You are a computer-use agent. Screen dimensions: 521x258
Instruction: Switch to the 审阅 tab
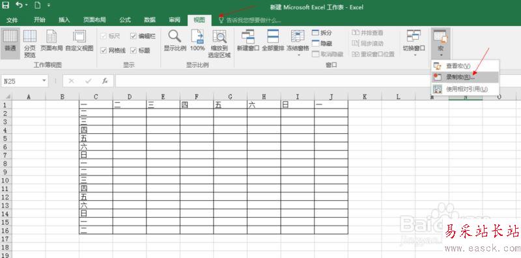175,20
